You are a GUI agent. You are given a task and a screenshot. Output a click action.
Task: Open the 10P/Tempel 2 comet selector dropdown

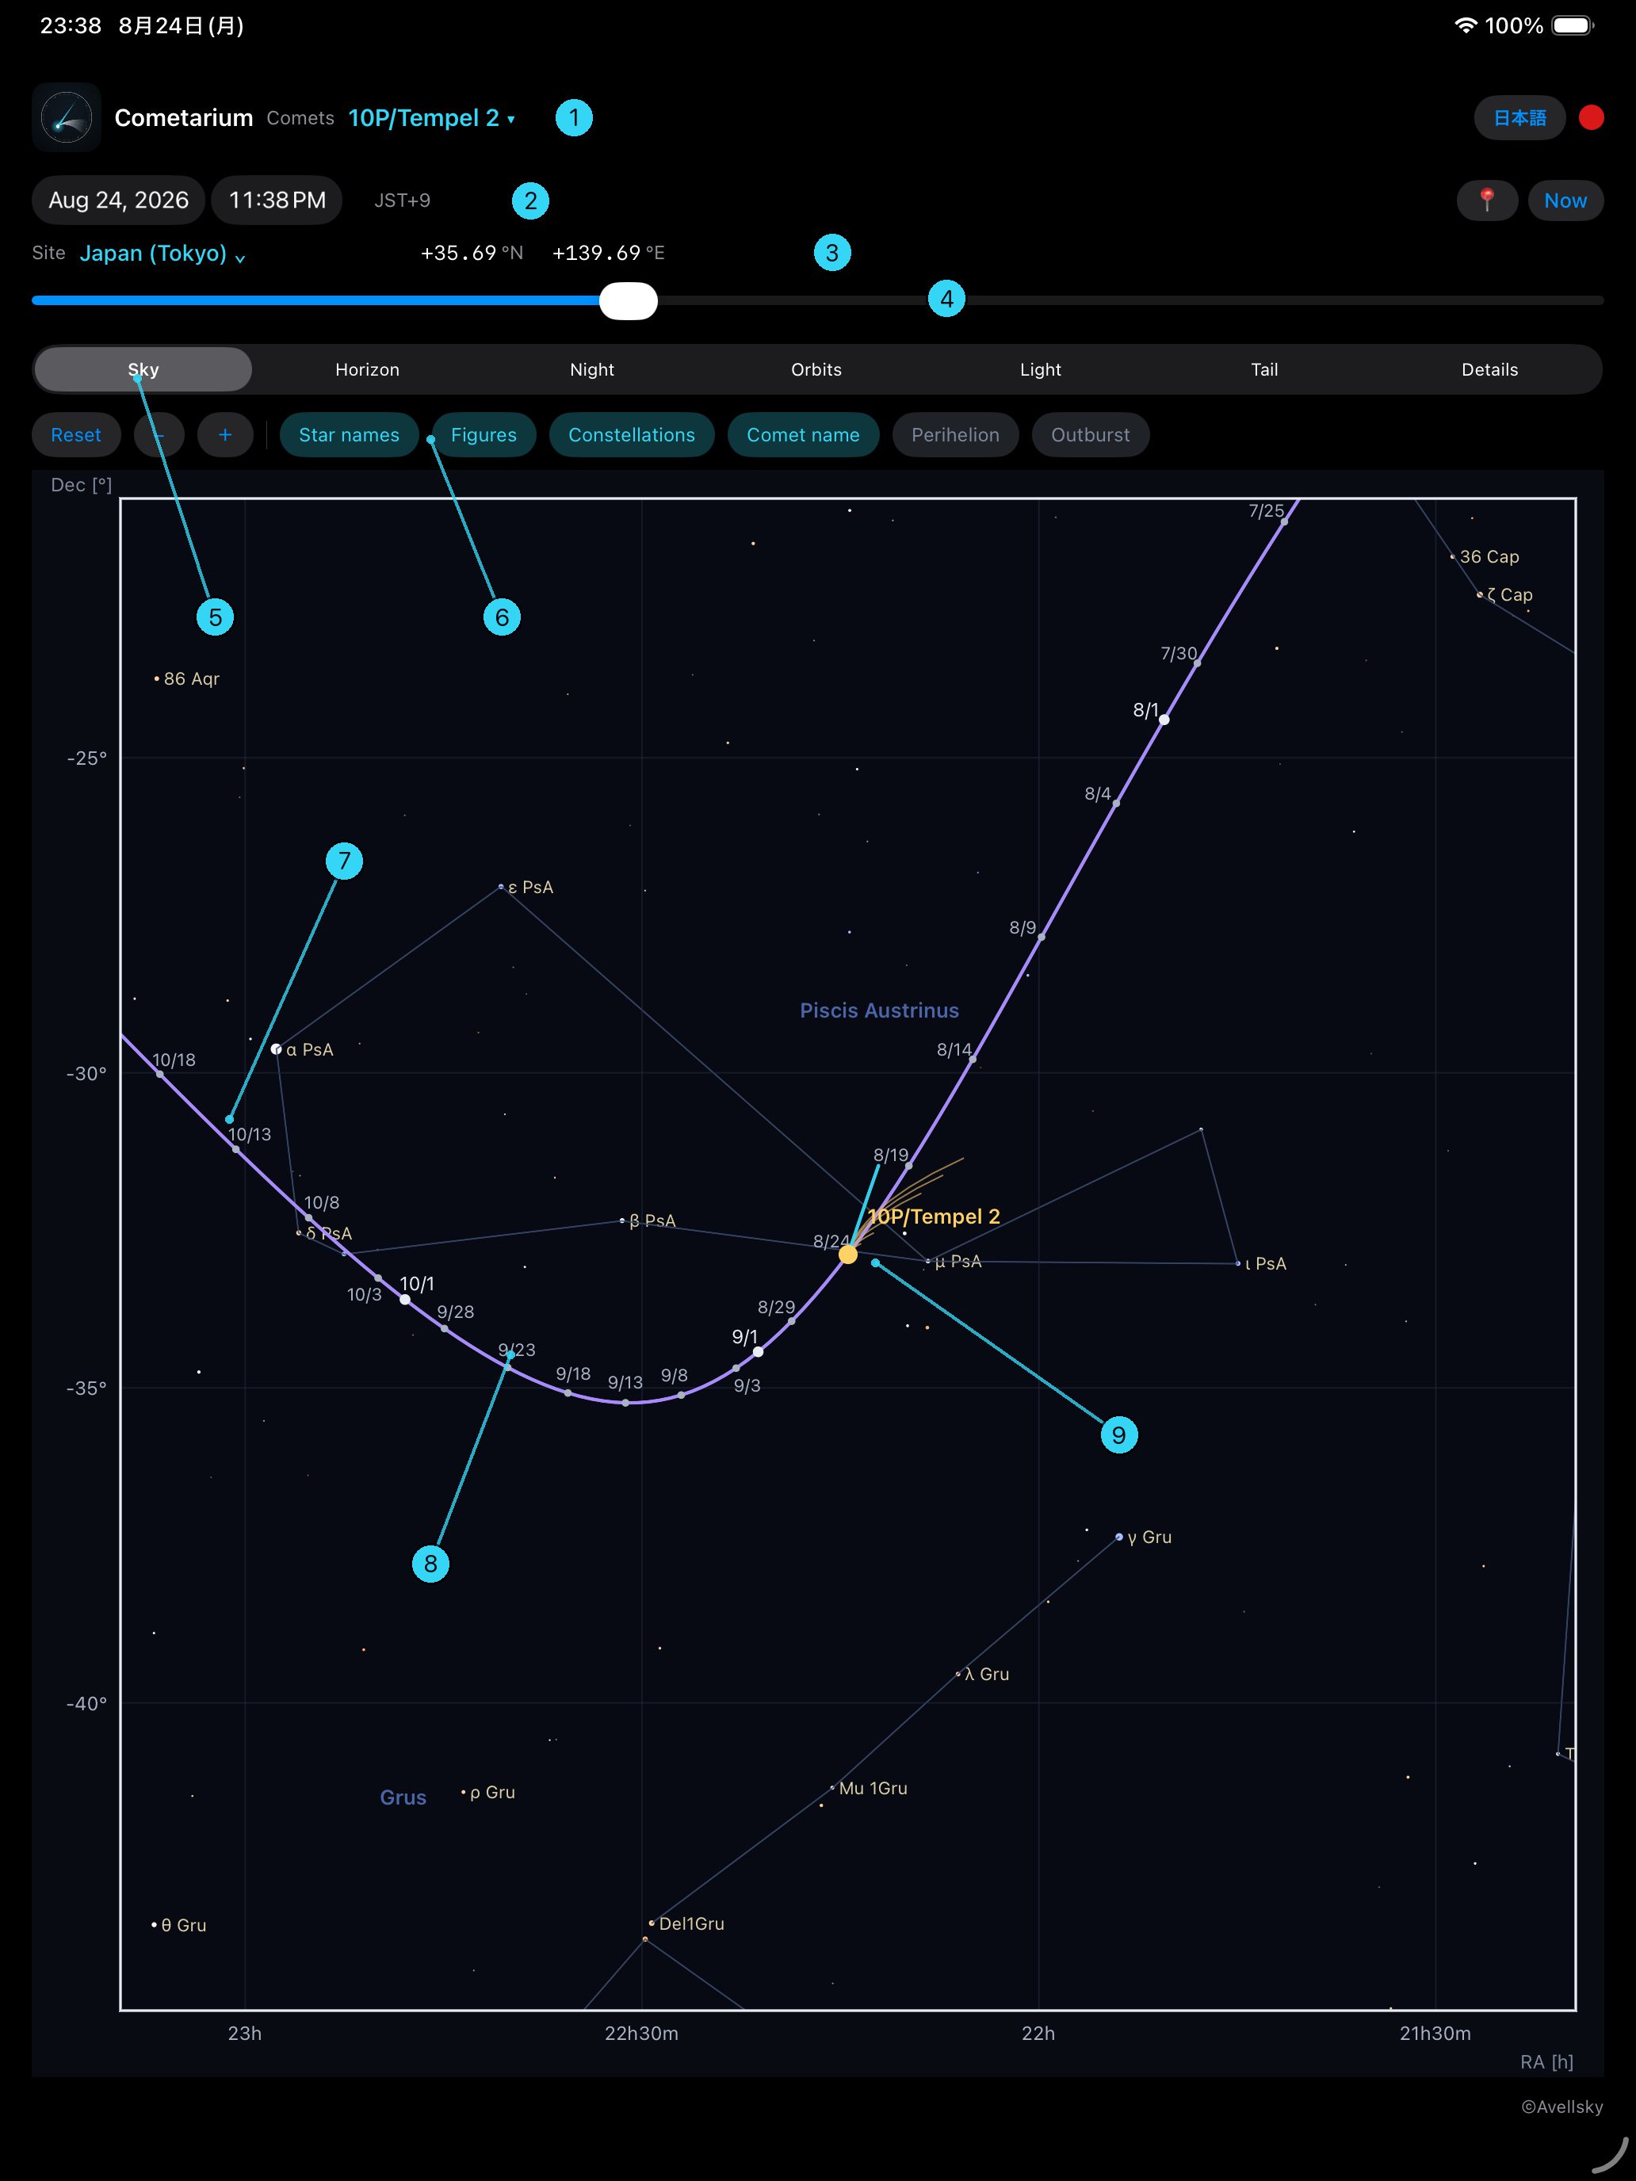click(x=431, y=118)
